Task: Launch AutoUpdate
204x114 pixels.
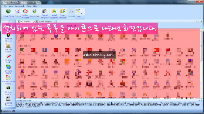Action: 35,13
